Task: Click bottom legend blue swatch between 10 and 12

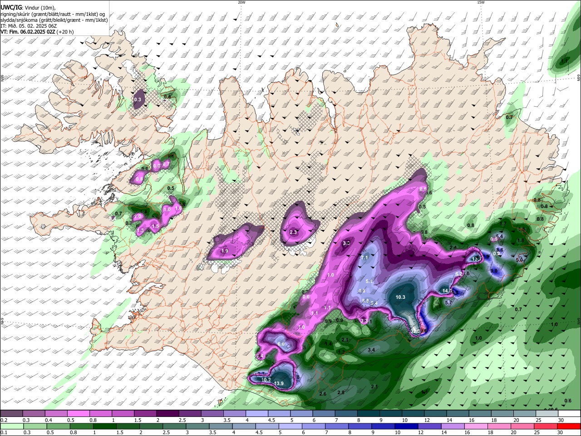Action: coord(405,426)
